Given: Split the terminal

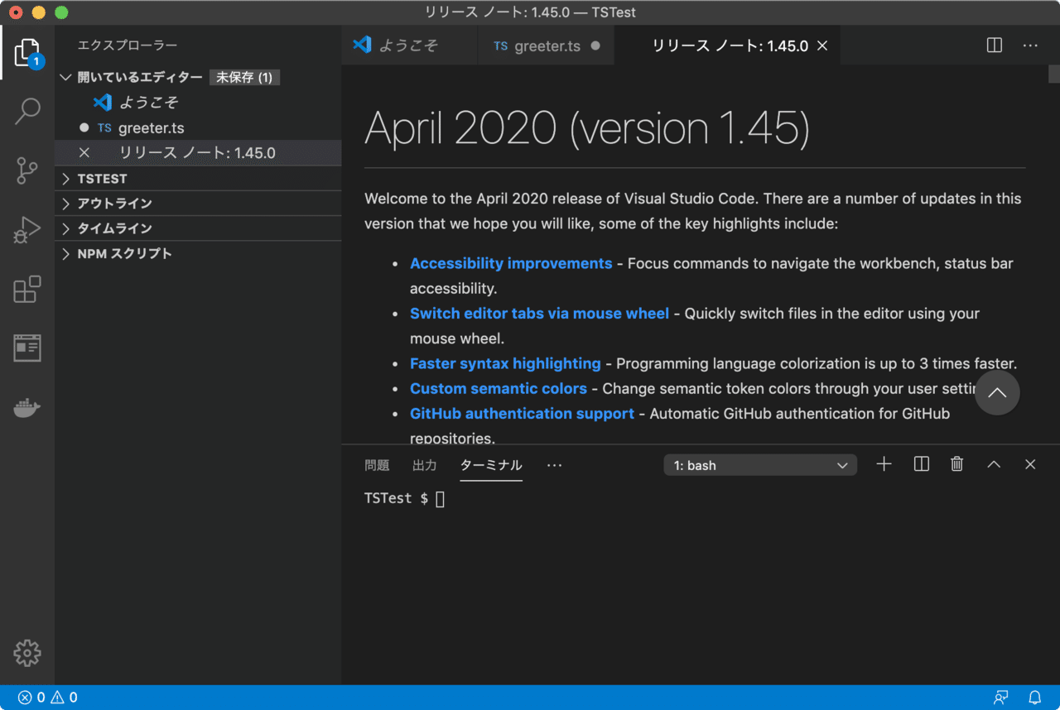Looking at the screenshot, I should click(x=920, y=464).
